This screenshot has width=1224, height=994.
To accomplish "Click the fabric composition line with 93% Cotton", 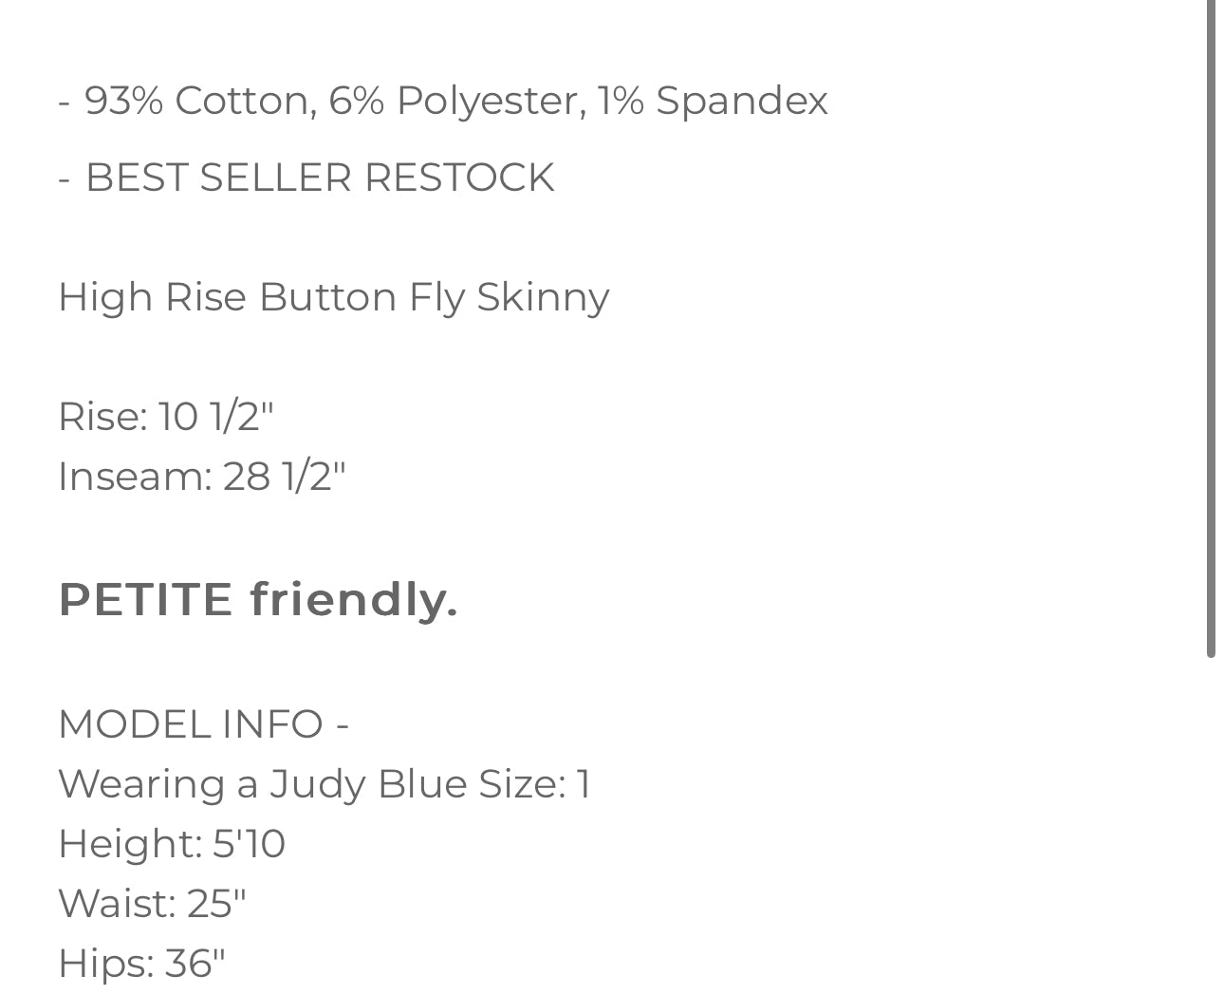I will click(x=443, y=101).
